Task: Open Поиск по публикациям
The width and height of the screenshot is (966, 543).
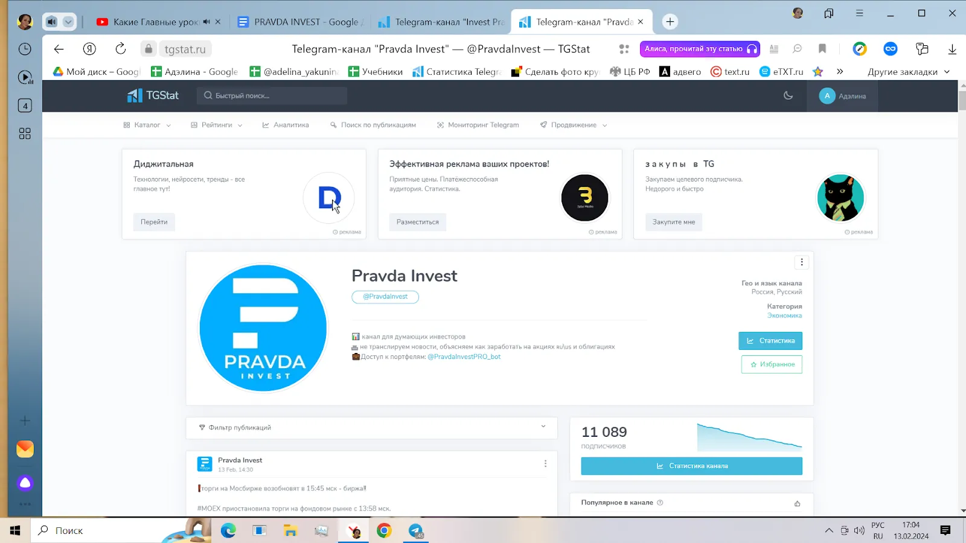Action: (373, 125)
